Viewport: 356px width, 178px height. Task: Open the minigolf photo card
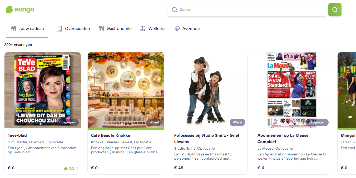(347, 90)
